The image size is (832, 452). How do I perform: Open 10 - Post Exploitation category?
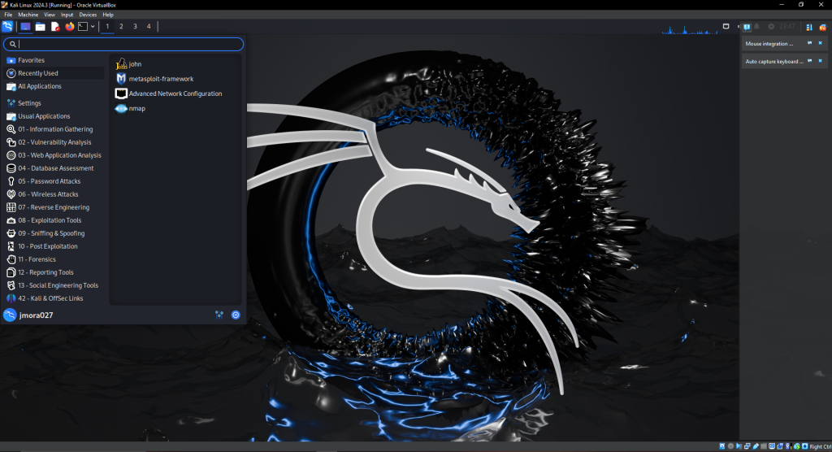coord(54,246)
